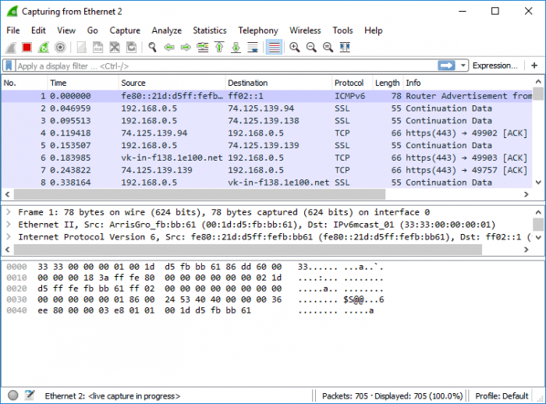Click the open capture file icon

click(x=81, y=47)
